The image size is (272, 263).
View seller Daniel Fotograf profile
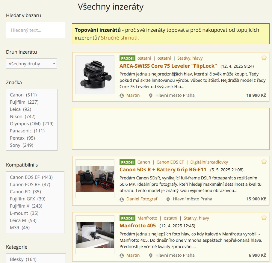142,199
